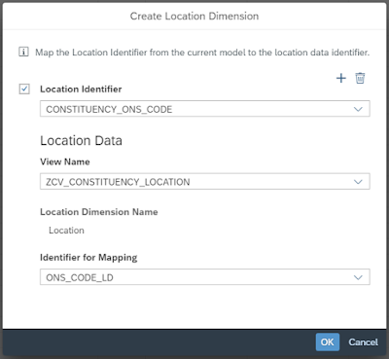Click the Location dimension name field

coord(66,231)
